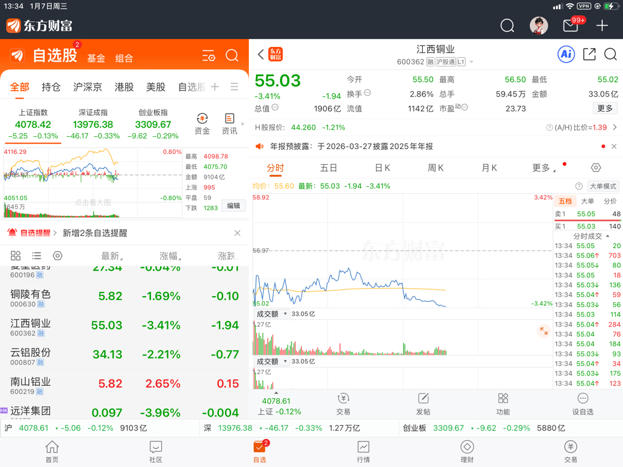Open 更多 quote details button
The image size is (623, 467).
(605, 108)
